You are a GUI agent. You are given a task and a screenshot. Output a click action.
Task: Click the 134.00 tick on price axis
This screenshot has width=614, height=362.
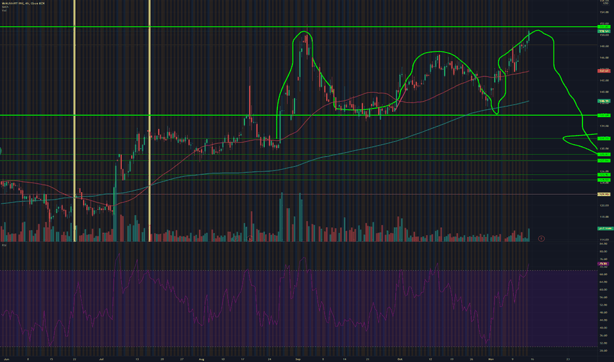coord(604,126)
